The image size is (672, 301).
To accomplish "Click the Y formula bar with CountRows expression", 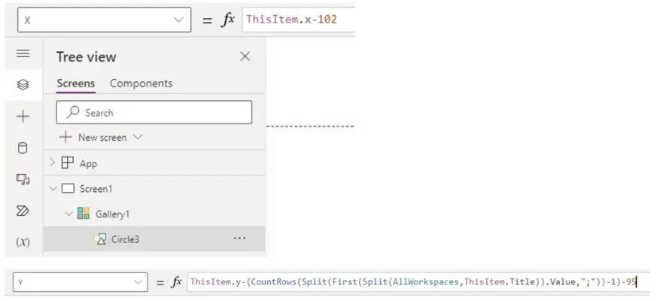I will [418, 281].
